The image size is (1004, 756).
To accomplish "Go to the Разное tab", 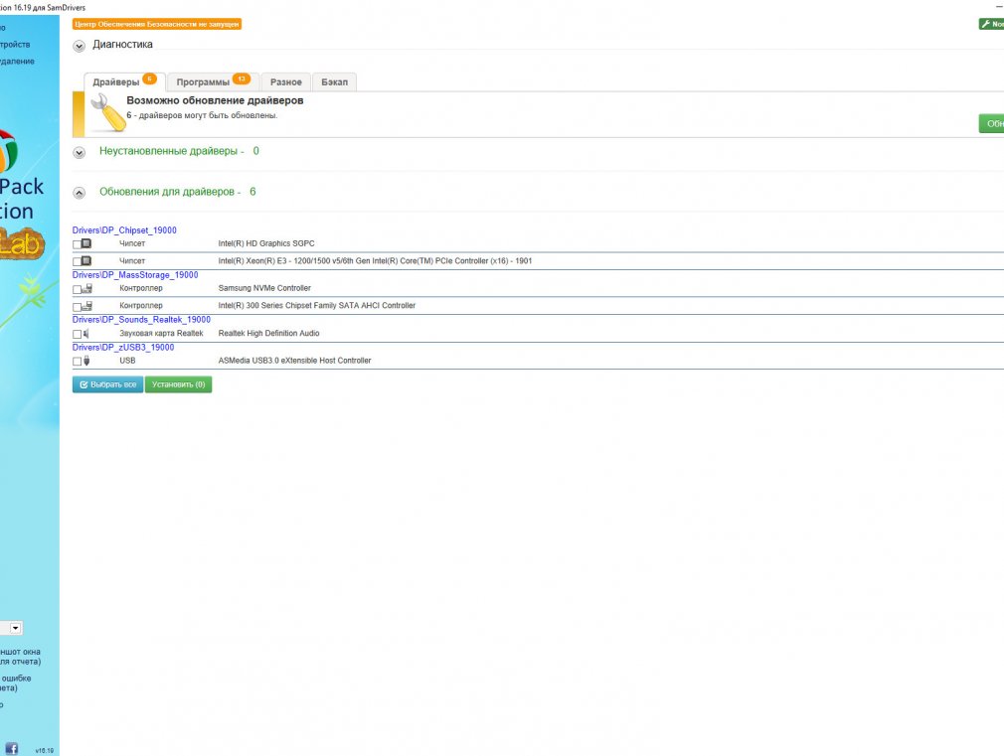I will pos(285,81).
